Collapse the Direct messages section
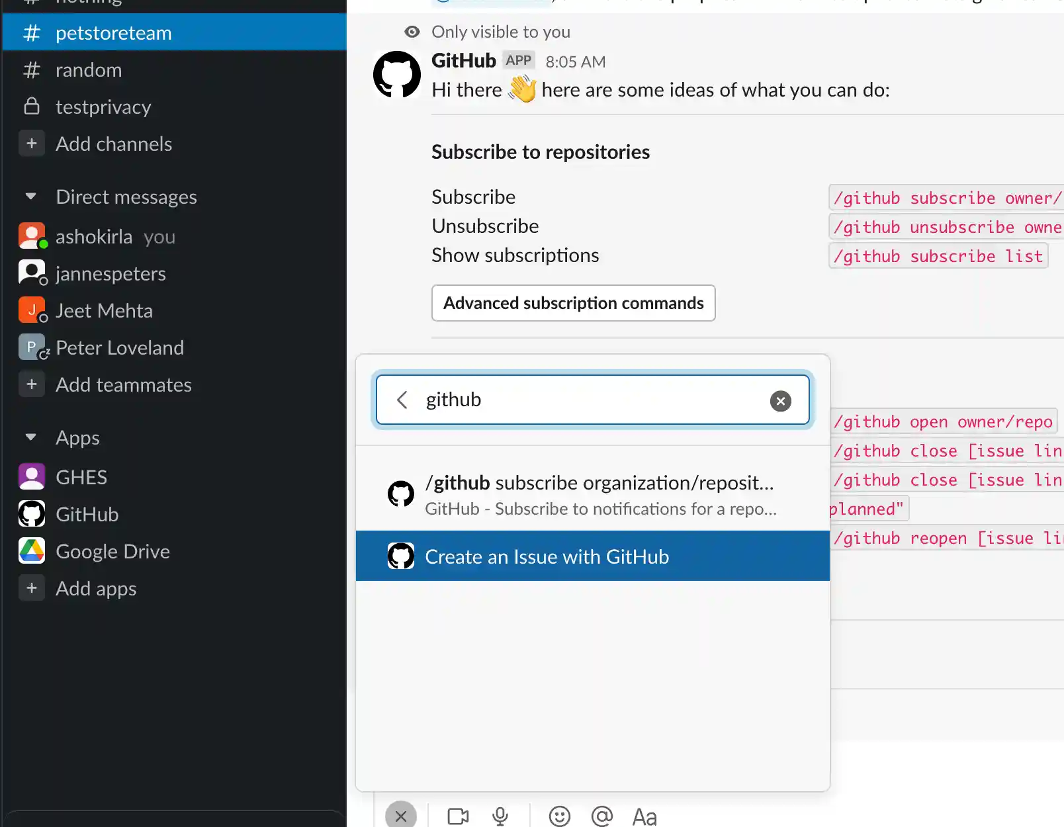This screenshot has height=827, width=1064. [x=30, y=196]
